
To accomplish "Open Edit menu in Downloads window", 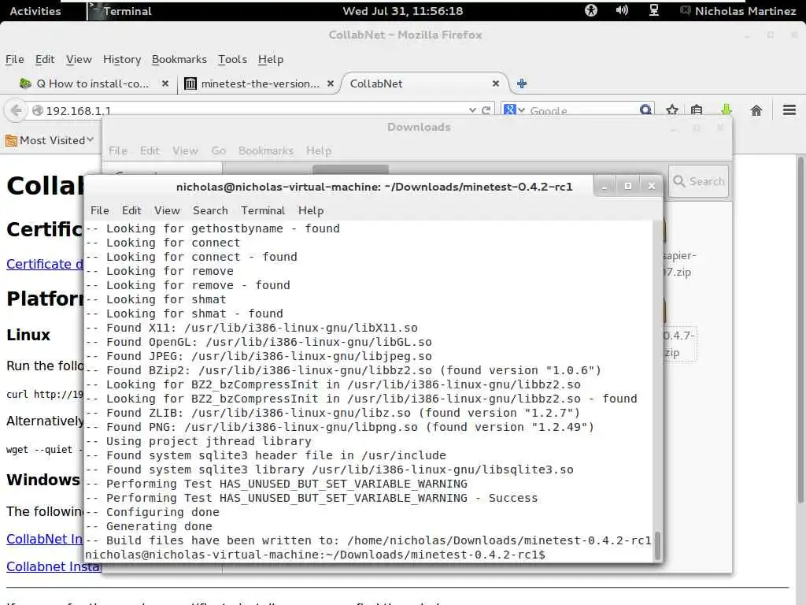I will point(150,150).
